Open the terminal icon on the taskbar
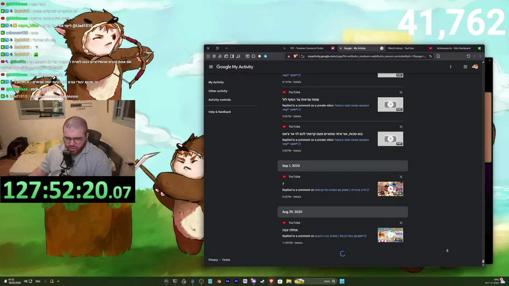The height and width of the screenshot is (286, 509). [x=175, y=281]
